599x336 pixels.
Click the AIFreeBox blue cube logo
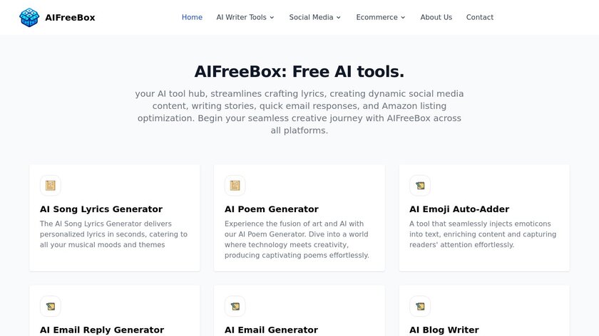29,17
